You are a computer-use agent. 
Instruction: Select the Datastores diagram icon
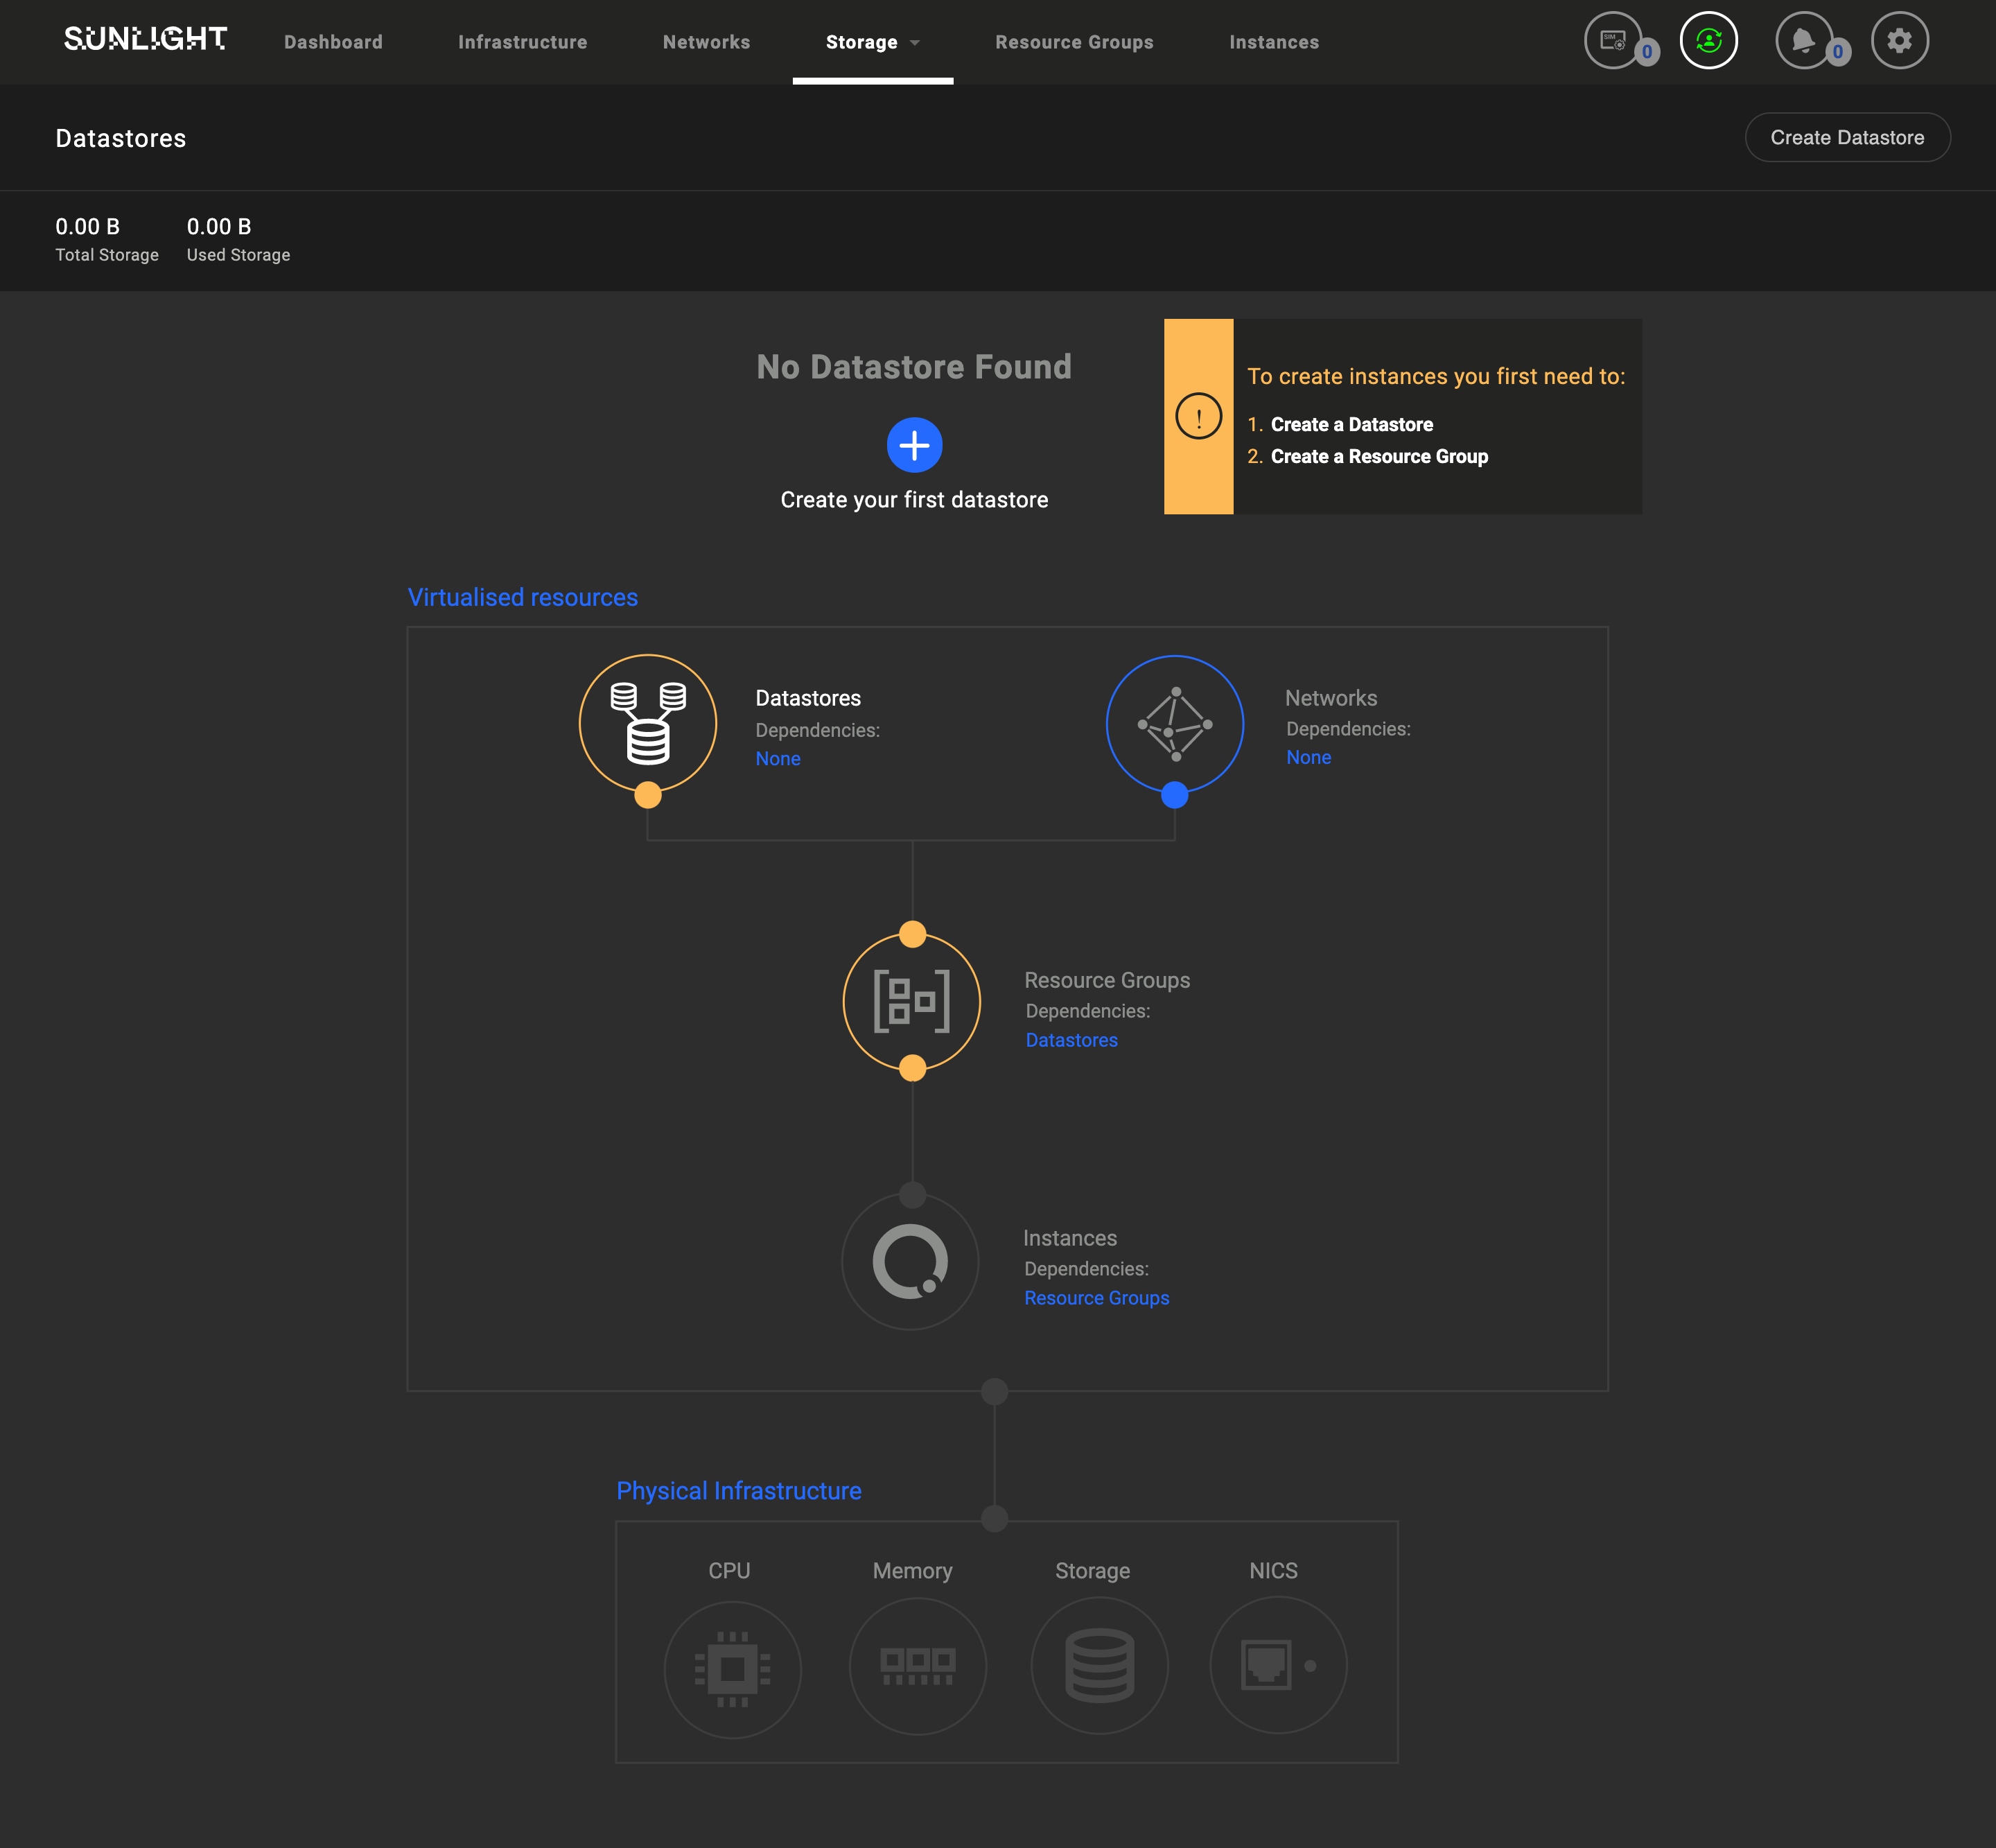(648, 724)
